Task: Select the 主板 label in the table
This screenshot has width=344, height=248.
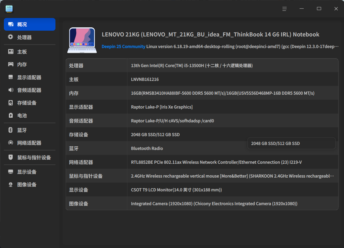Action: click(74, 79)
